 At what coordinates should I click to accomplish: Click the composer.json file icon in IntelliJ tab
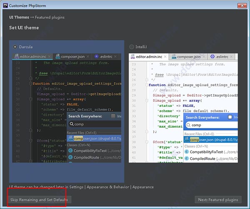pyautogui.click(x=174, y=56)
